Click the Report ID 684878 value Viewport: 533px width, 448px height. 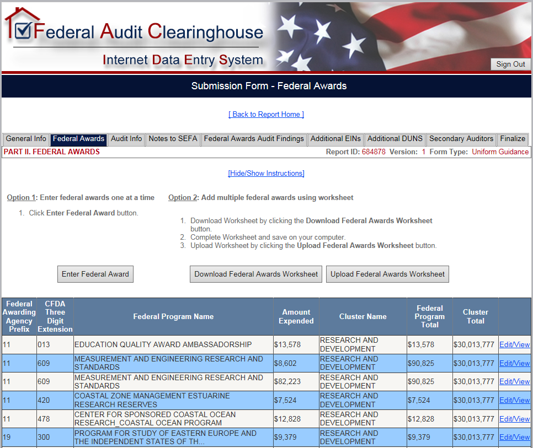tap(373, 152)
